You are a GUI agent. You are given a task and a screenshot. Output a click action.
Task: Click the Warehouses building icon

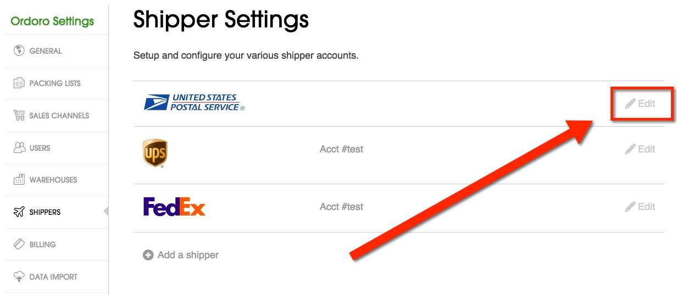pyautogui.click(x=19, y=180)
